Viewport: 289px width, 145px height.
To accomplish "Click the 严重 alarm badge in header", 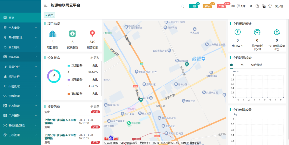I will pos(221,6).
